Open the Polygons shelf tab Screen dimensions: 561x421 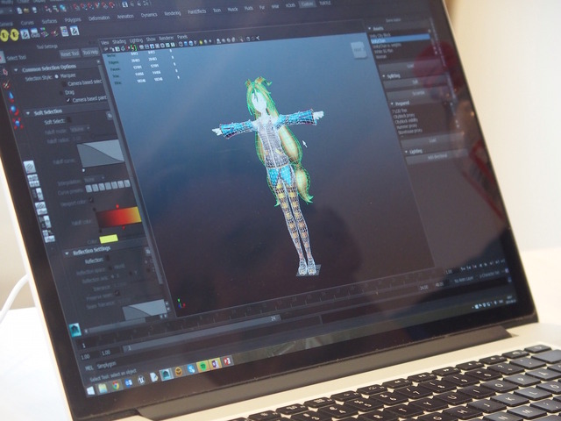73,20
